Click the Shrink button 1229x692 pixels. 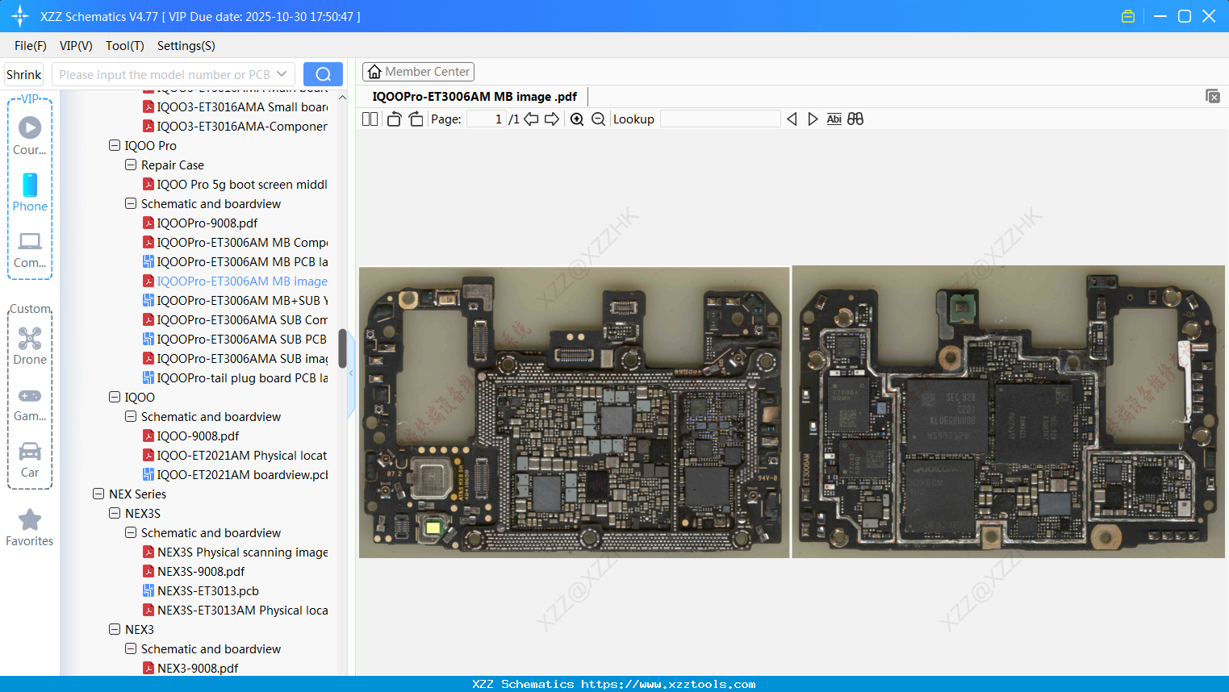pyautogui.click(x=23, y=74)
